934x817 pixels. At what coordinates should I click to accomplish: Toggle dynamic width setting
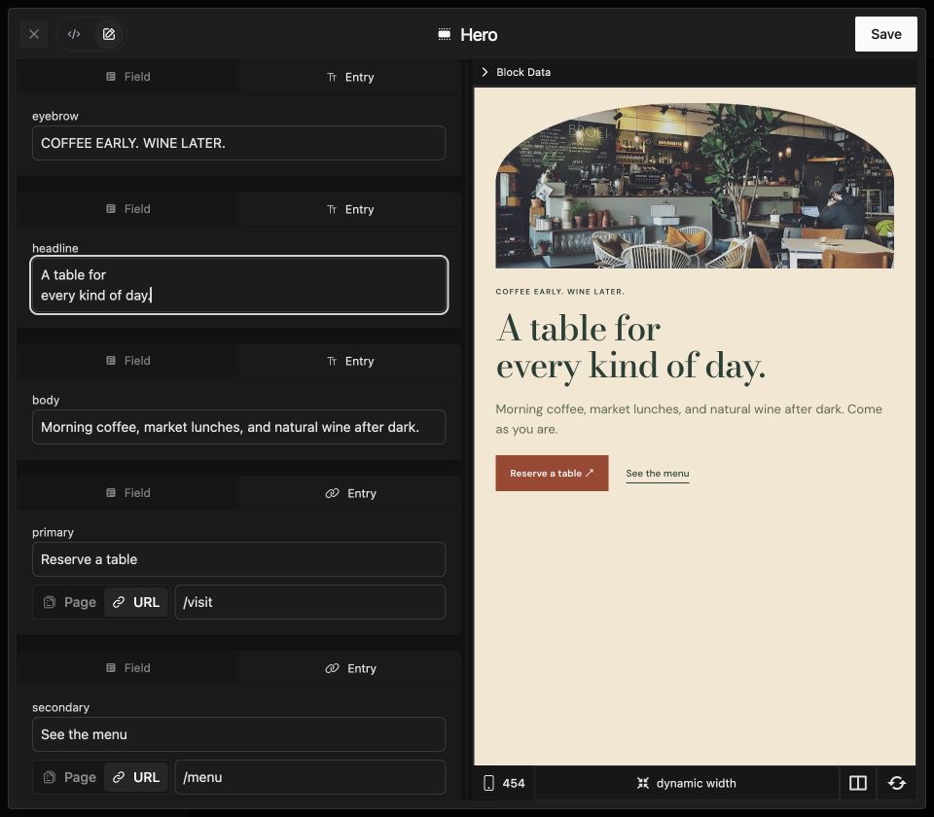coord(686,783)
